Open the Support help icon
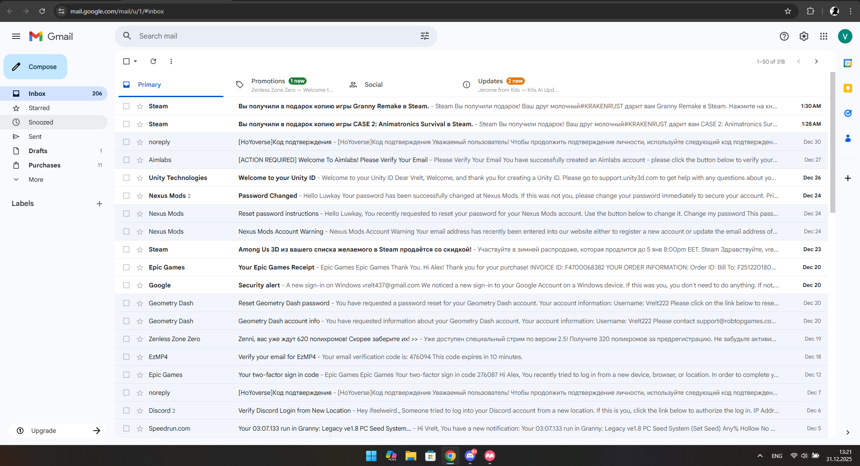Image resolution: width=860 pixels, height=466 pixels. [784, 36]
